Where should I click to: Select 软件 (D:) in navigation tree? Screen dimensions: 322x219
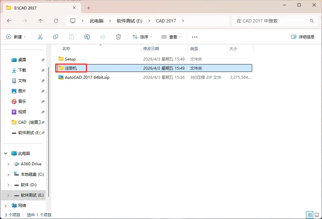click(x=28, y=185)
